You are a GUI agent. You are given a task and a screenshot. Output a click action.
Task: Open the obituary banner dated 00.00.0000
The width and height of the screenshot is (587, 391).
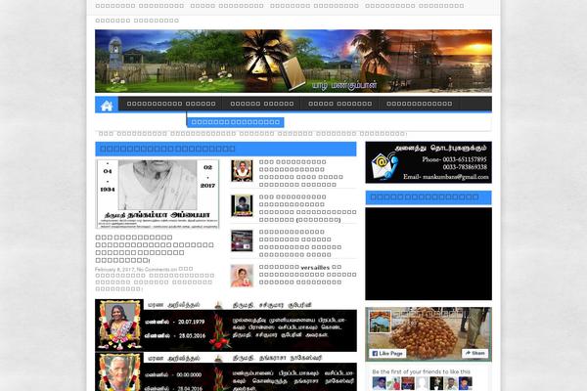(226, 372)
